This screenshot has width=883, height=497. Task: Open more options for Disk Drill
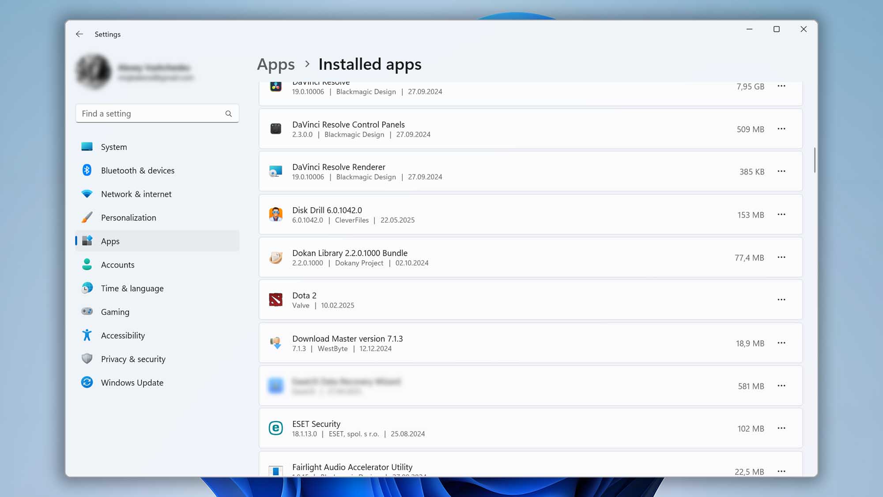[781, 215]
